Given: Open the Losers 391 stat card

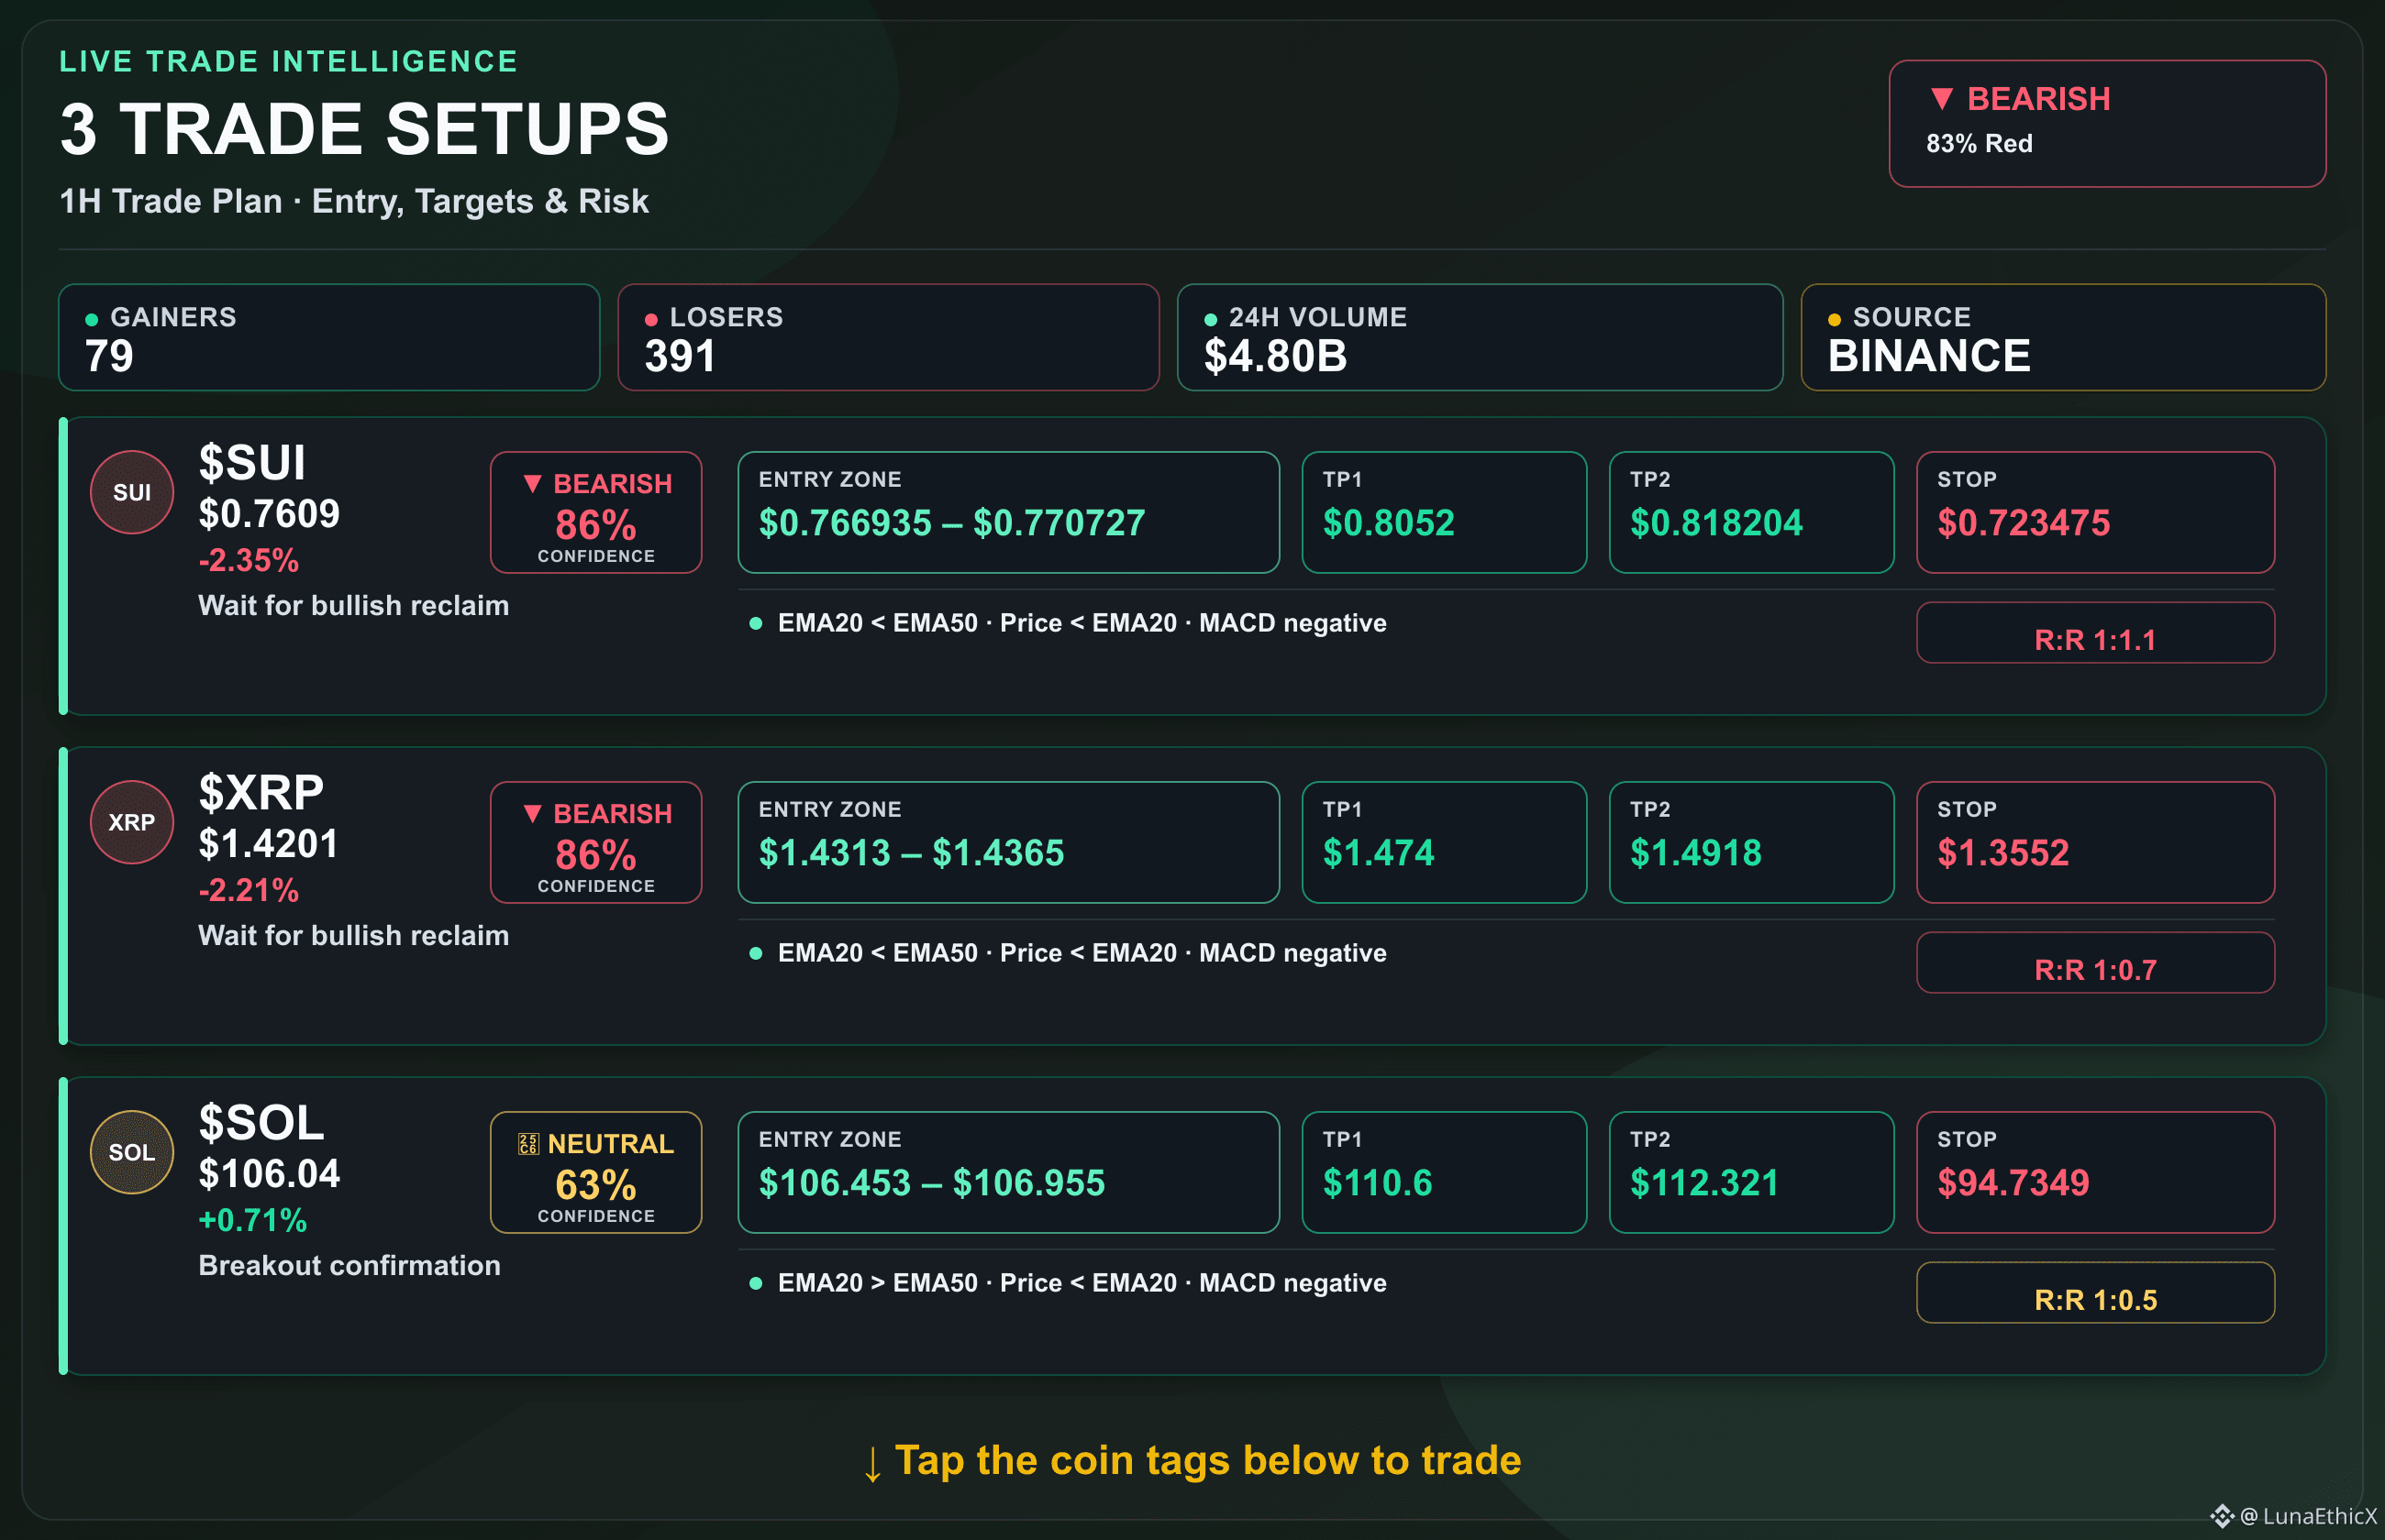Looking at the screenshot, I should click(x=888, y=337).
